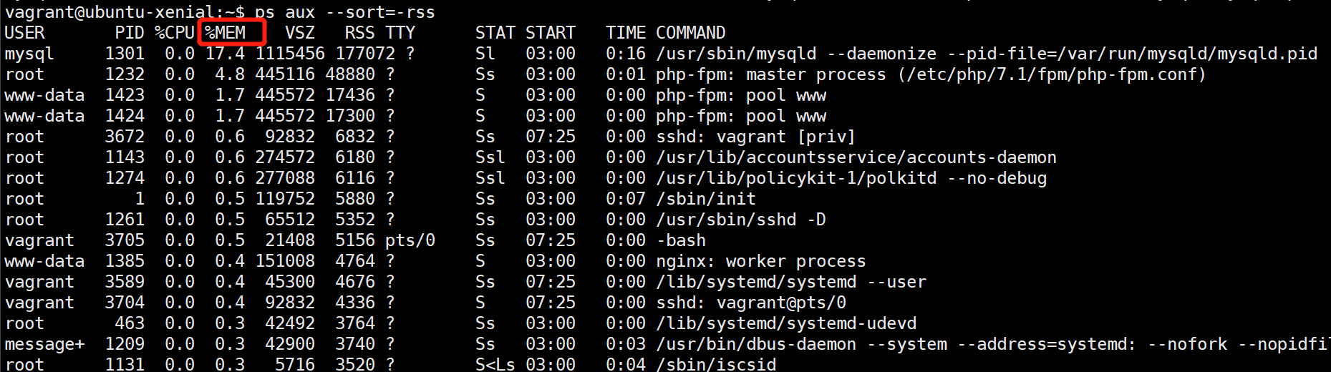This screenshot has height=372, width=1331.
Task: Click the 17.4 memory percentage value
Action: point(225,54)
